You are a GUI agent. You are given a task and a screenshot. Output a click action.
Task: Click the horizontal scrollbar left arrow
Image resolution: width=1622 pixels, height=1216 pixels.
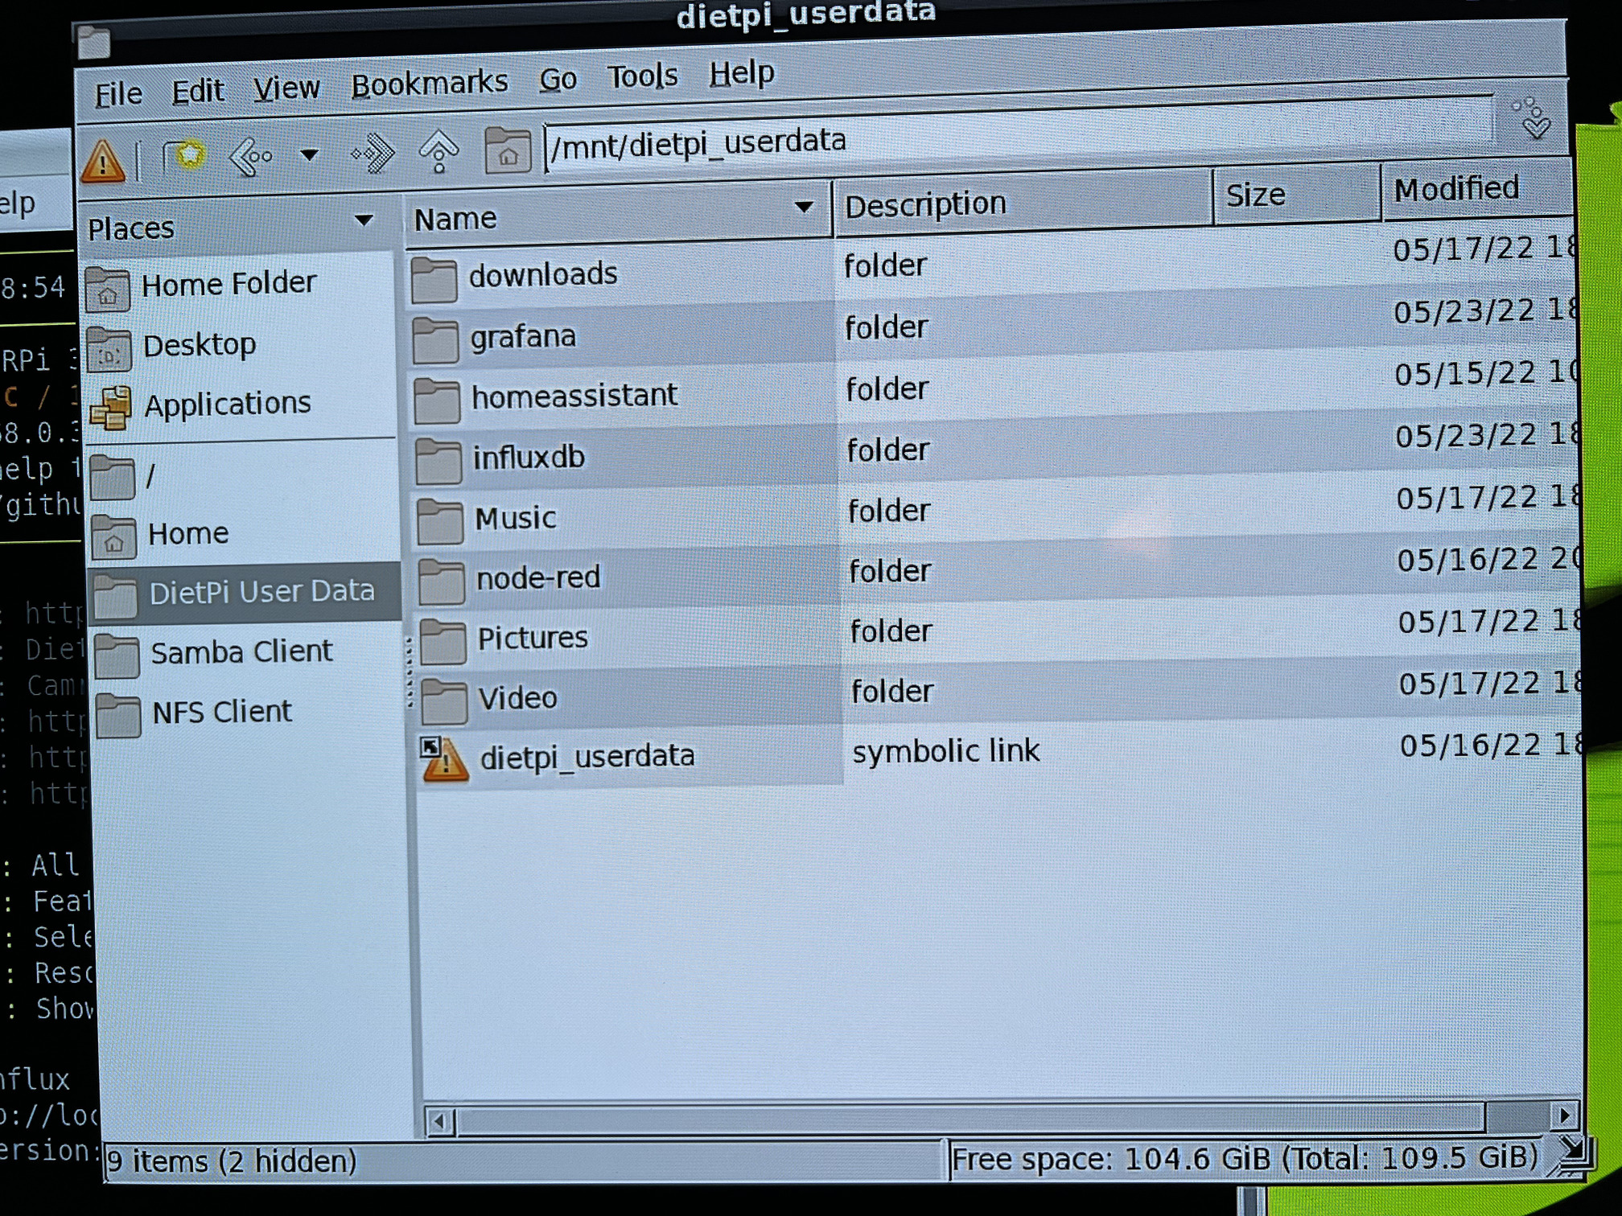coord(439,1120)
